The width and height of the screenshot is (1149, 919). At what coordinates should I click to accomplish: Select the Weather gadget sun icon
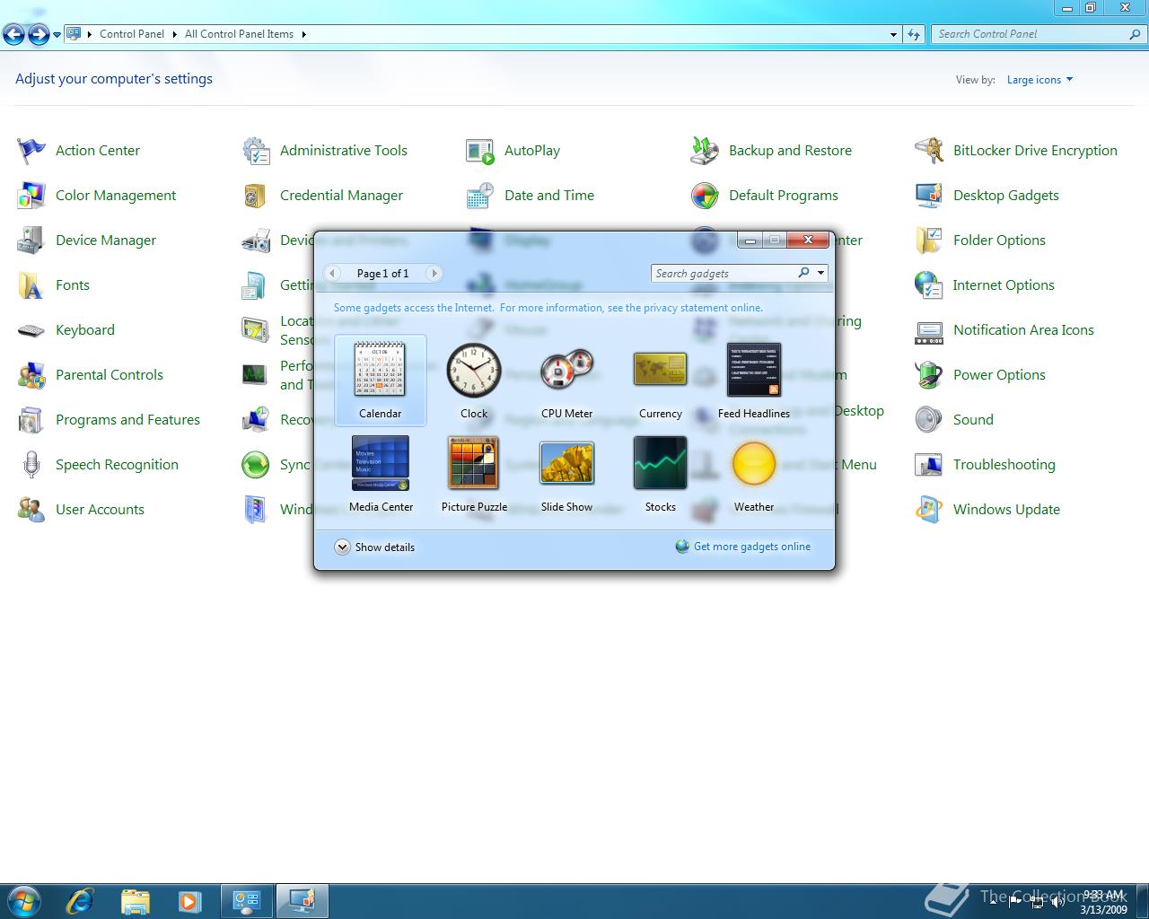tap(754, 464)
